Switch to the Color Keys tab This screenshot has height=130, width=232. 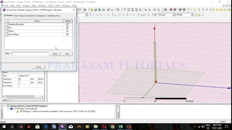[19, 16]
